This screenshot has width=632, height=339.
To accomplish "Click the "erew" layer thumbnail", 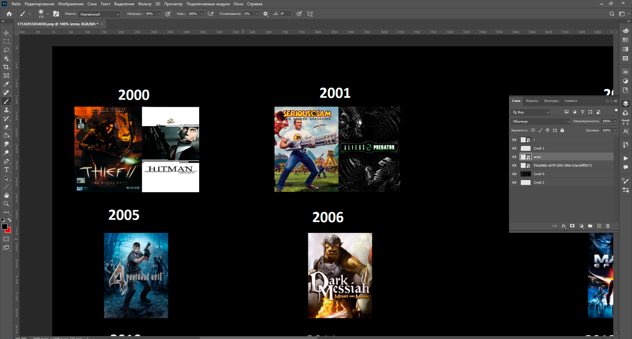I will tap(525, 157).
